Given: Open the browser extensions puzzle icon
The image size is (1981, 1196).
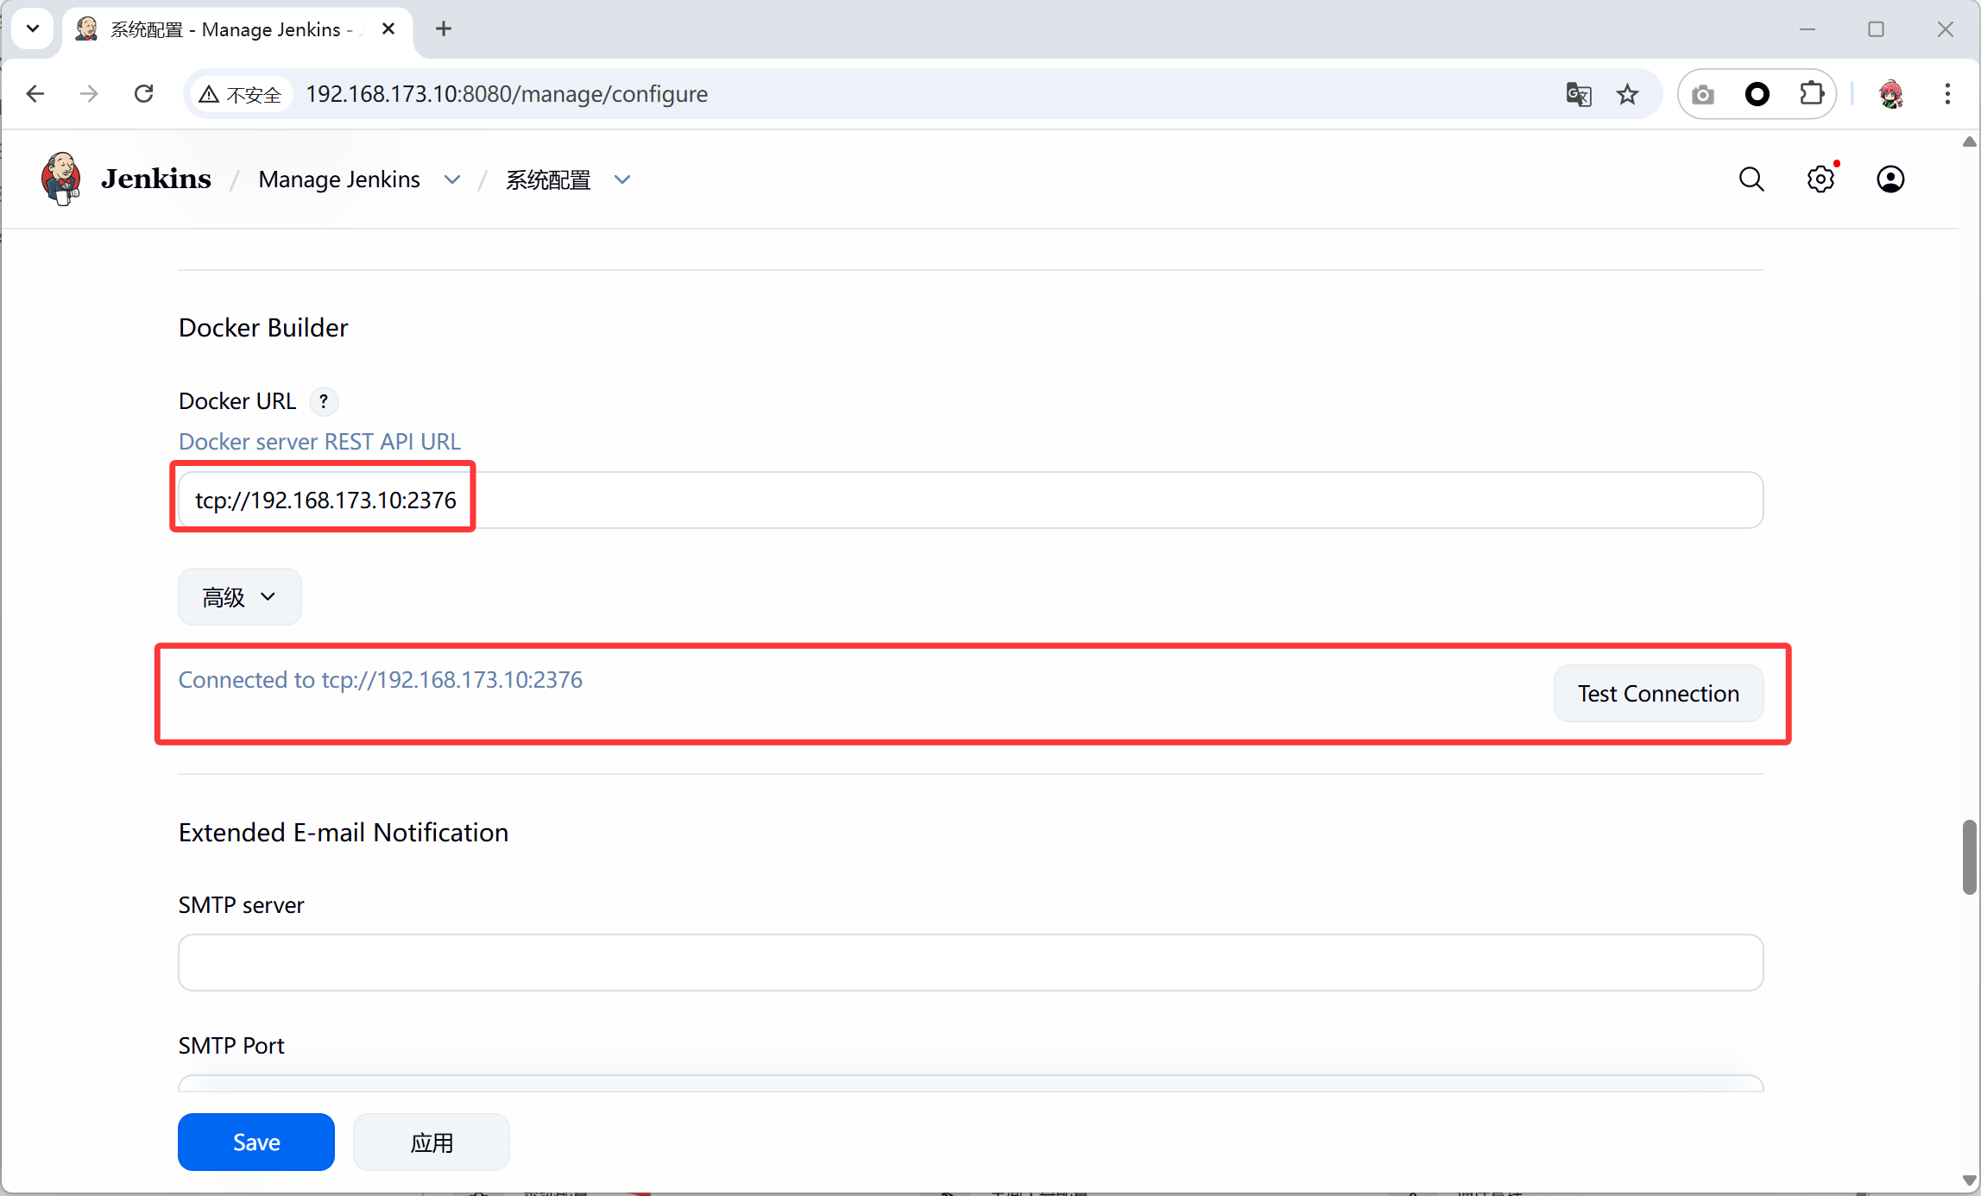Looking at the screenshot, I should coord(1811,94).
